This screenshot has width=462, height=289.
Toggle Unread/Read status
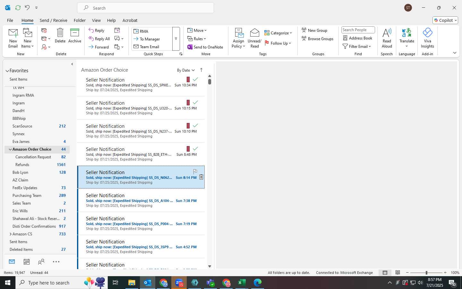point(254,38)
